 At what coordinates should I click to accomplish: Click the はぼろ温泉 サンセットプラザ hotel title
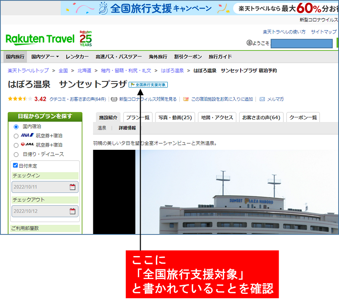tap(67, 84)
